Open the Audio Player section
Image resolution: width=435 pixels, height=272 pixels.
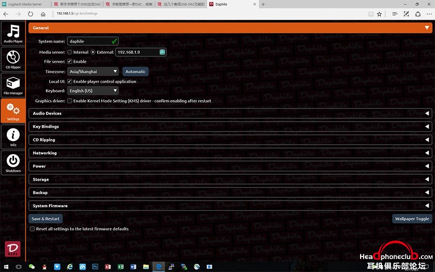[x=13, y=33]
